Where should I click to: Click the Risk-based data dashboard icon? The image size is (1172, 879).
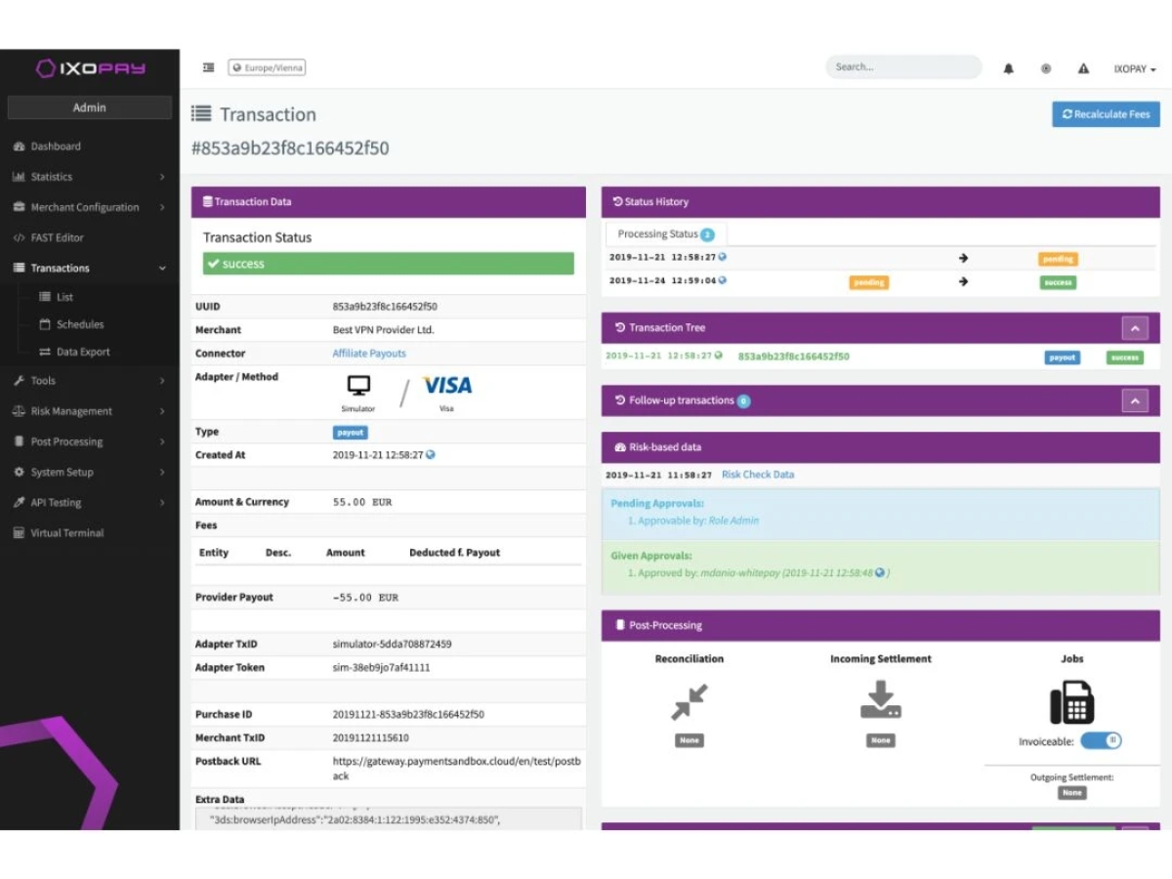[619, 447]
